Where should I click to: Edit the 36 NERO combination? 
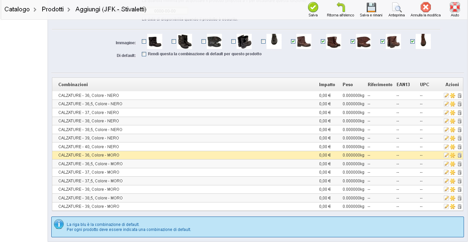pyautogui.click(x=446, y=96)
